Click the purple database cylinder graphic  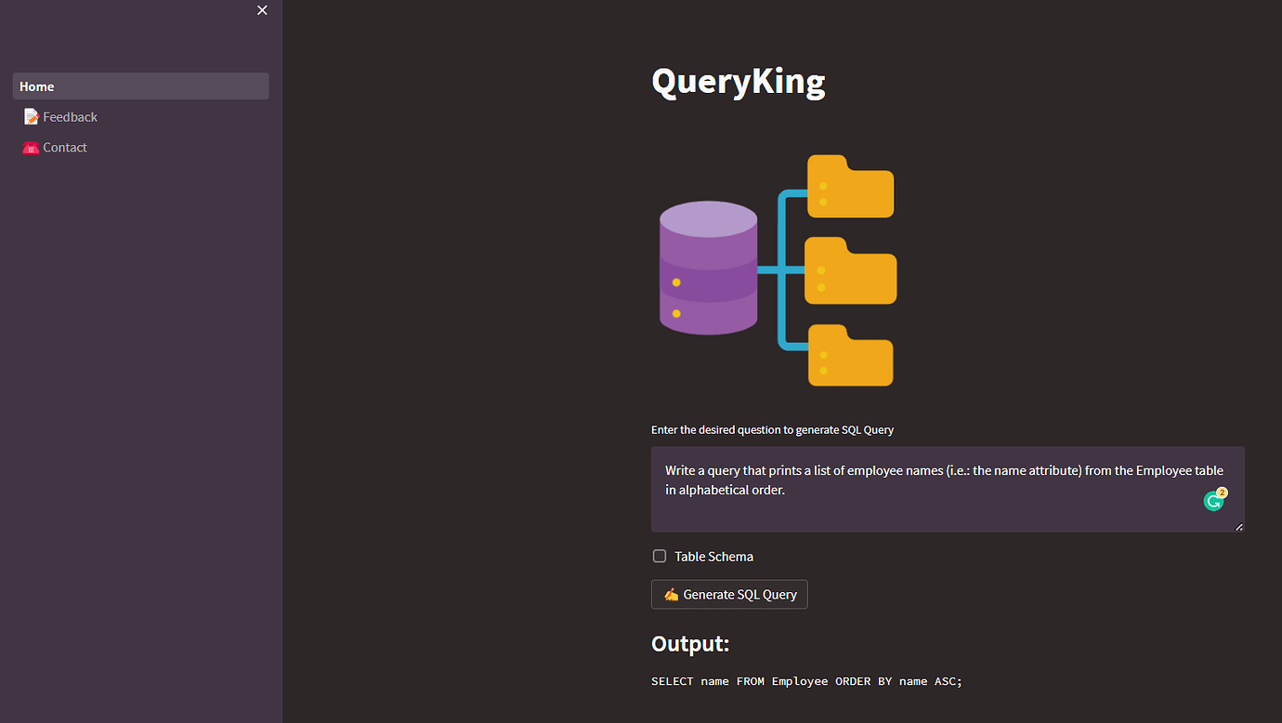coord(708,268)
